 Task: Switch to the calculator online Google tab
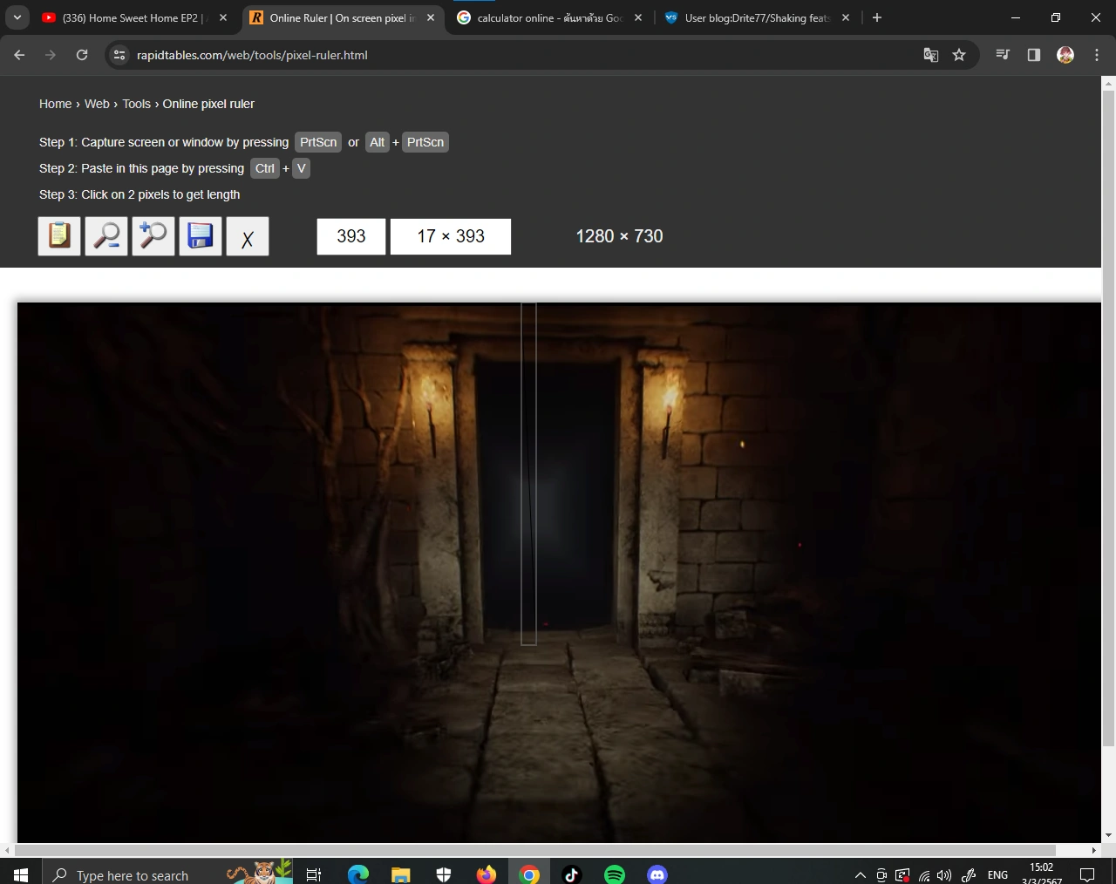[x=550, y=17]
